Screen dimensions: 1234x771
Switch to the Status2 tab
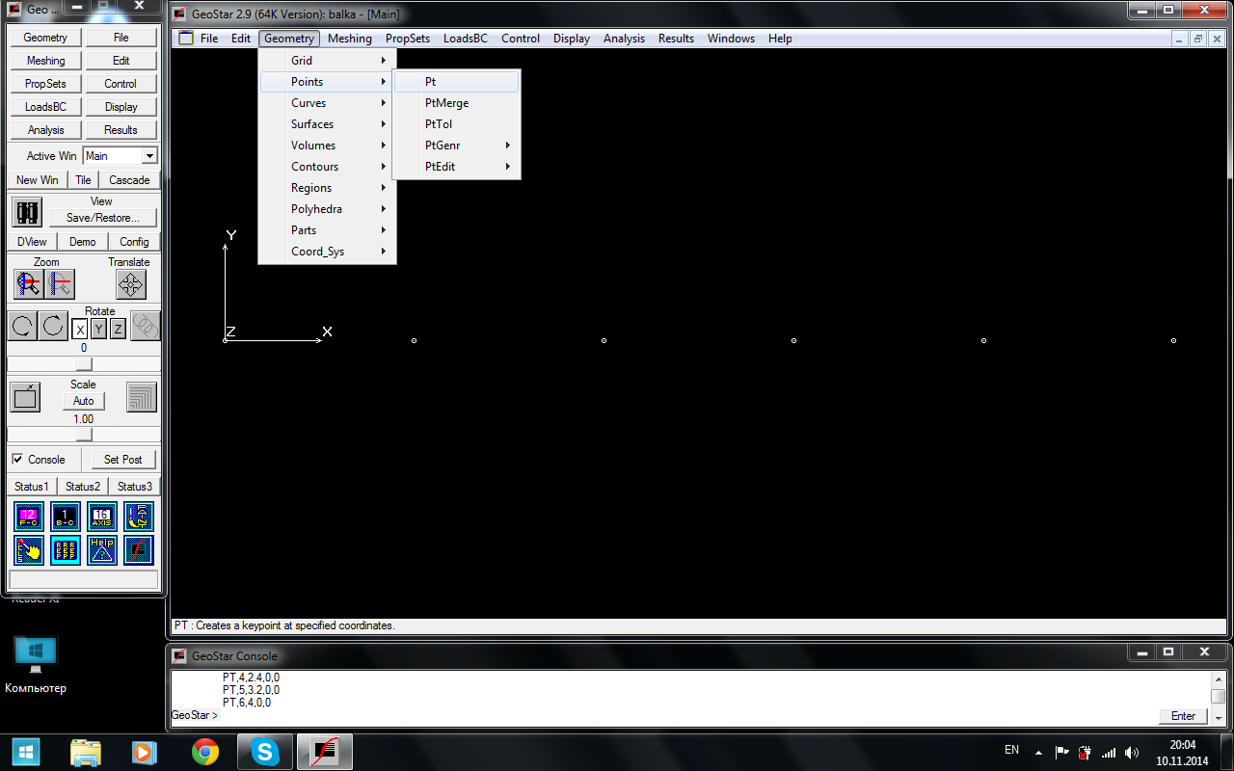tap(83, 487)
